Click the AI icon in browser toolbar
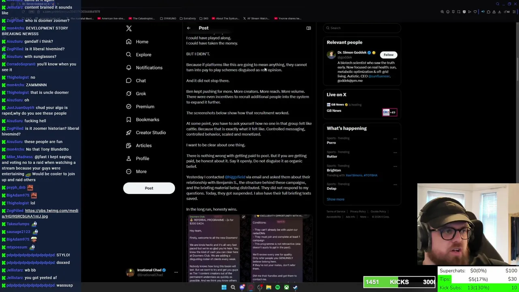 pos(507,12)
